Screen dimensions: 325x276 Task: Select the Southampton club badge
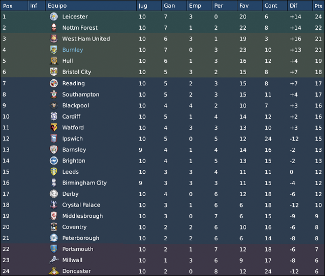click(x=54, y=95)
